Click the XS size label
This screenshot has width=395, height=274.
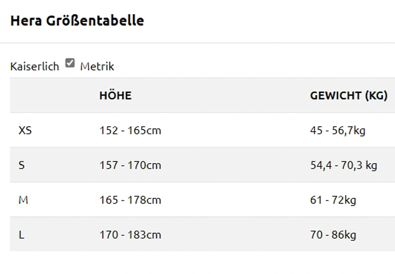click(x=25, y=130)
